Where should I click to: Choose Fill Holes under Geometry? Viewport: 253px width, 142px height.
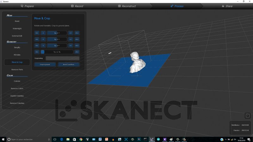[17, 55]
